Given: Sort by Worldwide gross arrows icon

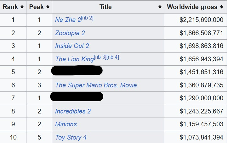Looking at the screenshot, I should [222, 7].
